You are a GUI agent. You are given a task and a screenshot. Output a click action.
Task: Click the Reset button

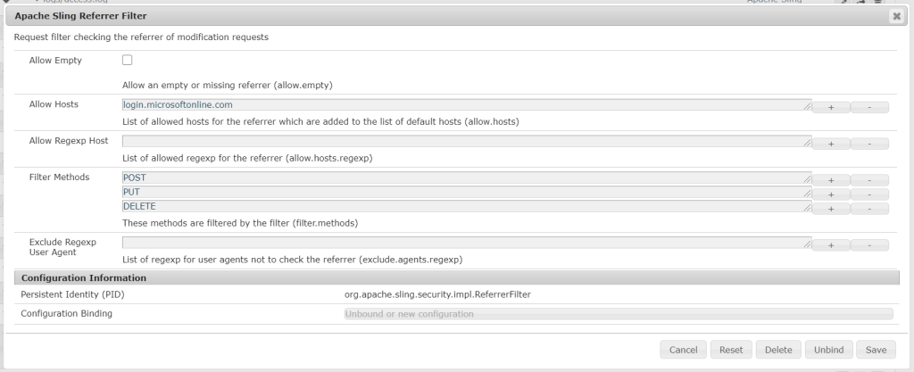[732, 350]
